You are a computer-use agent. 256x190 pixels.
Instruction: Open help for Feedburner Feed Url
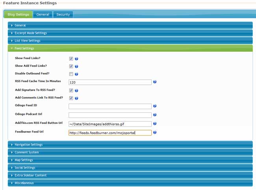pos(155,132)
